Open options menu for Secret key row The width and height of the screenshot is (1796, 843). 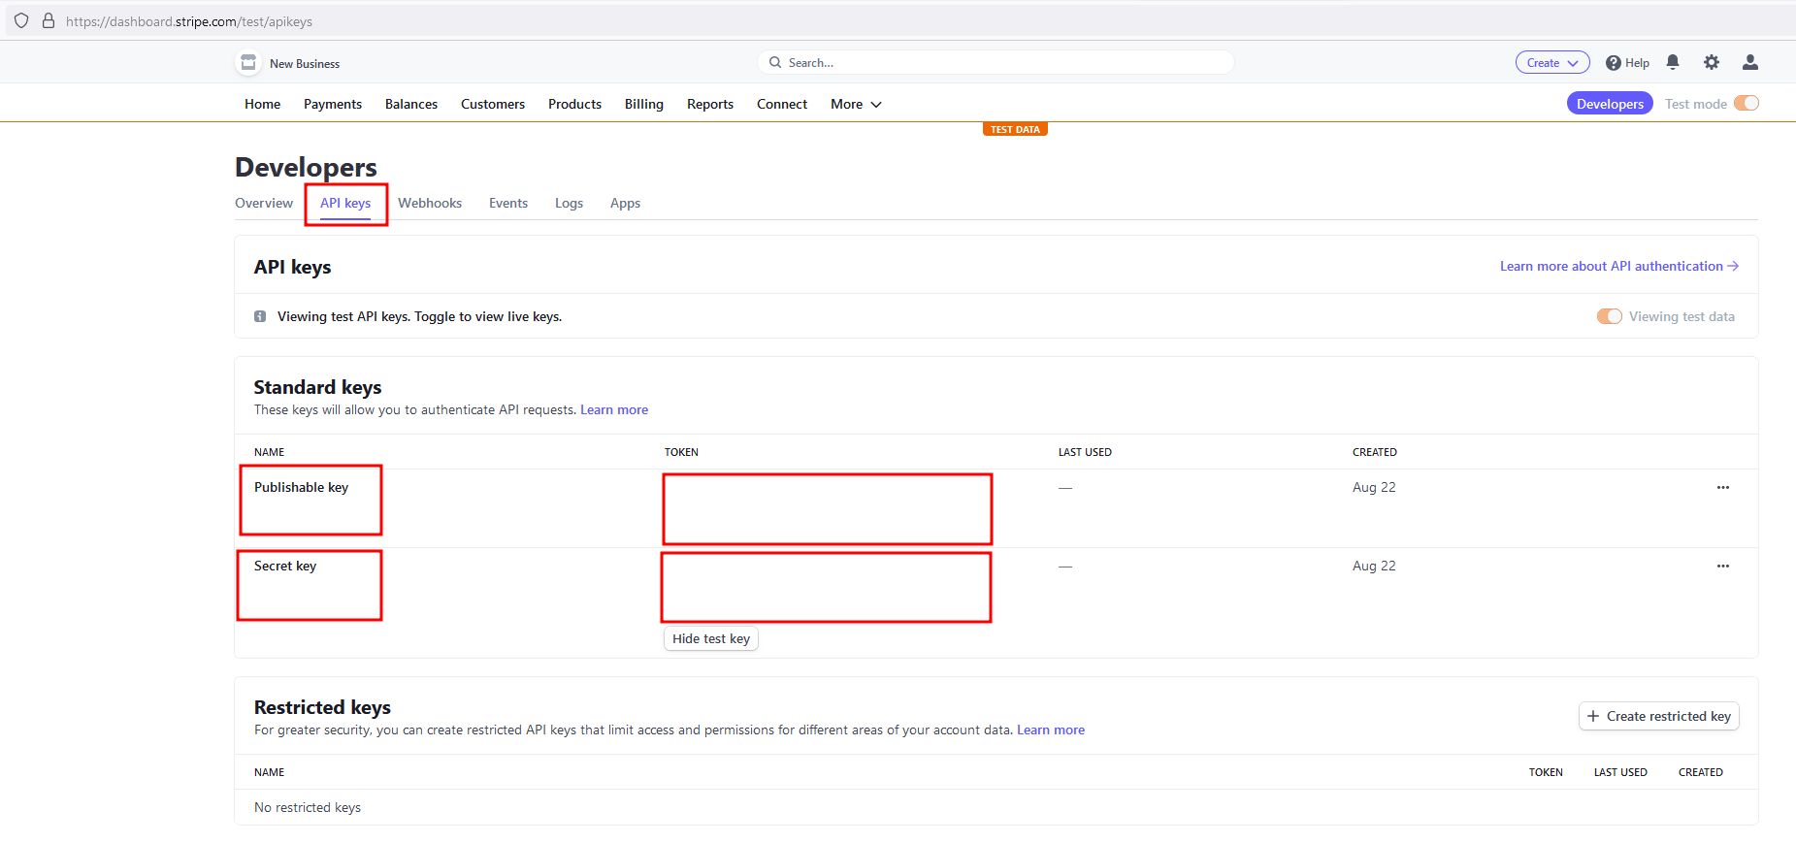[x=1723, y=566]
